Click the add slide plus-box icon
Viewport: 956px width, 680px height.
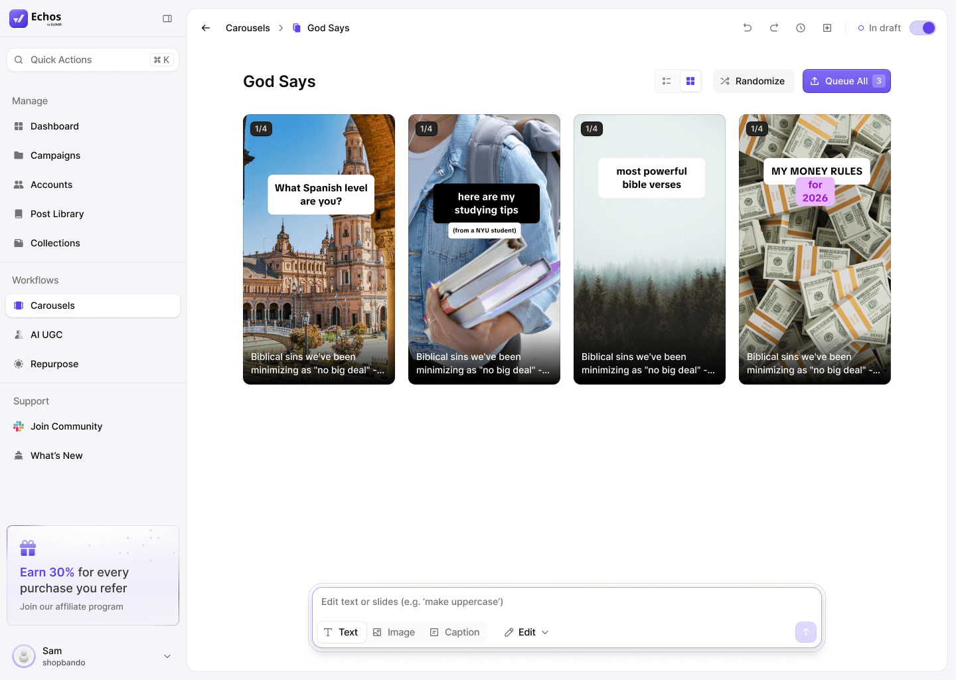tap(827, 28)
